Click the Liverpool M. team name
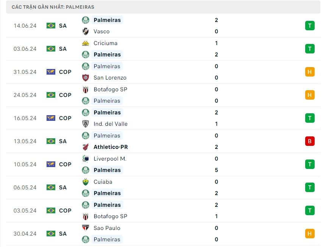The image size is (326, 247). [x=110, y=159]
